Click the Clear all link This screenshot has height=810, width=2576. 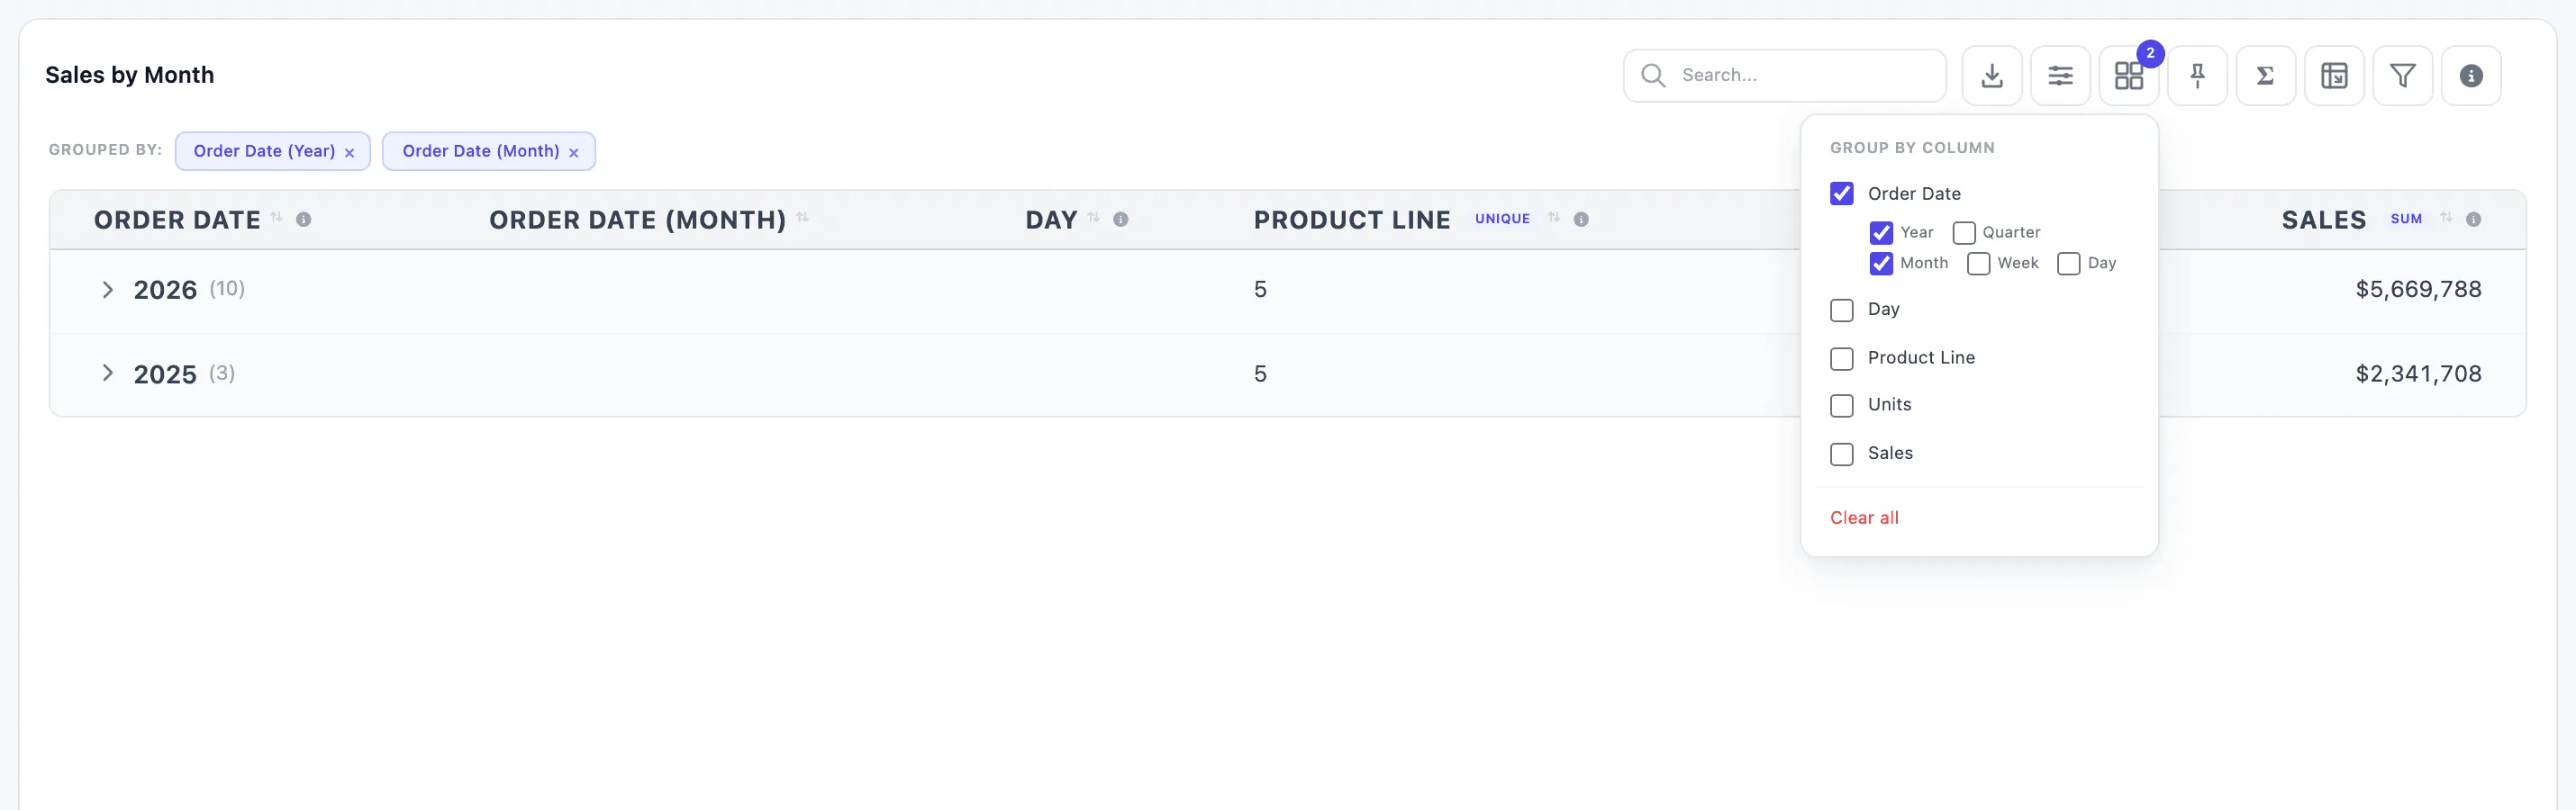click(1864, 517)
